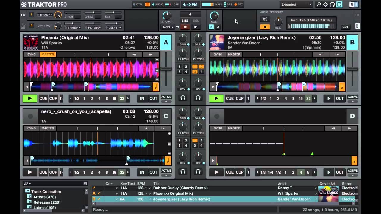The width and height of the screenshot is (381, 214).
Task: Toggle Snap S button under MAIN knob
Action: [211, 27]
